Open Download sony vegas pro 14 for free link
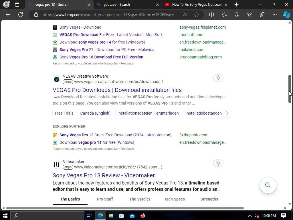 [102, 42]
